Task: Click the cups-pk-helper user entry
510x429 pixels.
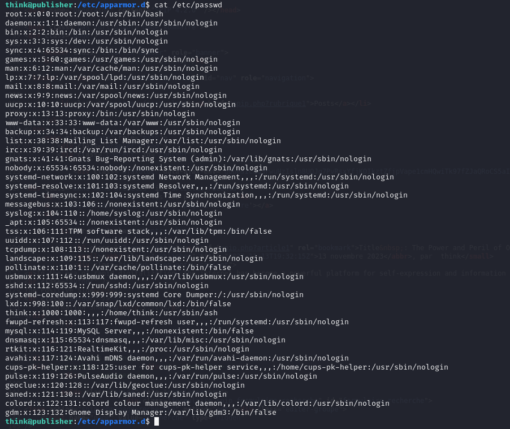Action: (227, 367)
